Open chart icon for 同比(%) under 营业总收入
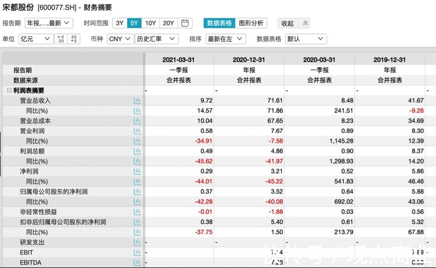Image resolution: width=436 pixels, height=268 pixels. point(138,111)
